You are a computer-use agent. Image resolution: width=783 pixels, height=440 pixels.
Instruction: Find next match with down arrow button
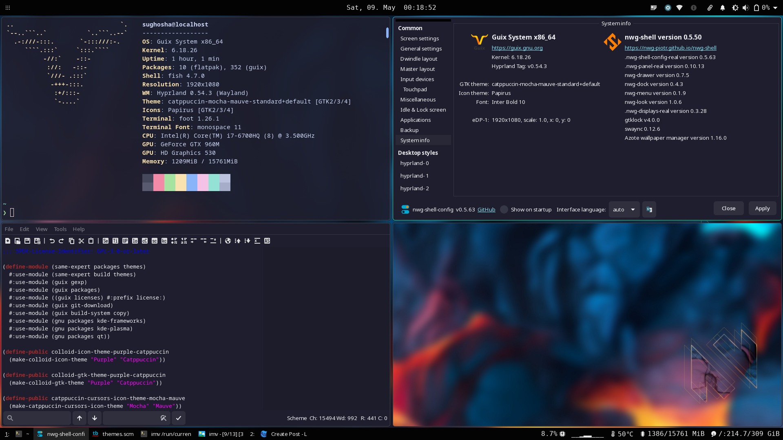pos(95,418)
